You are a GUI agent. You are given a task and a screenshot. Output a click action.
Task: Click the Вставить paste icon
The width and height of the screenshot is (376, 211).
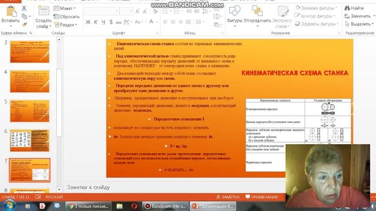(11, 11)
